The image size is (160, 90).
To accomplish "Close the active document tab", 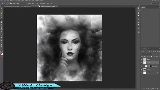I will 56,6.
